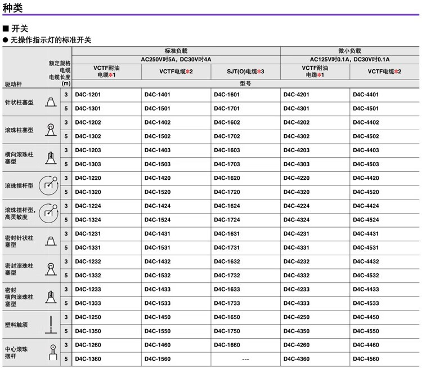
Task: Click the D4C-1550 model entry
Action: 158,331
